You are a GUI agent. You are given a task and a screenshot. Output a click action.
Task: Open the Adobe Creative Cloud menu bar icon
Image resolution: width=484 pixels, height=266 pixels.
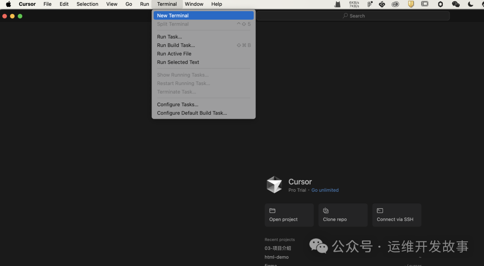pyautogui.click(x=395, y=4)
